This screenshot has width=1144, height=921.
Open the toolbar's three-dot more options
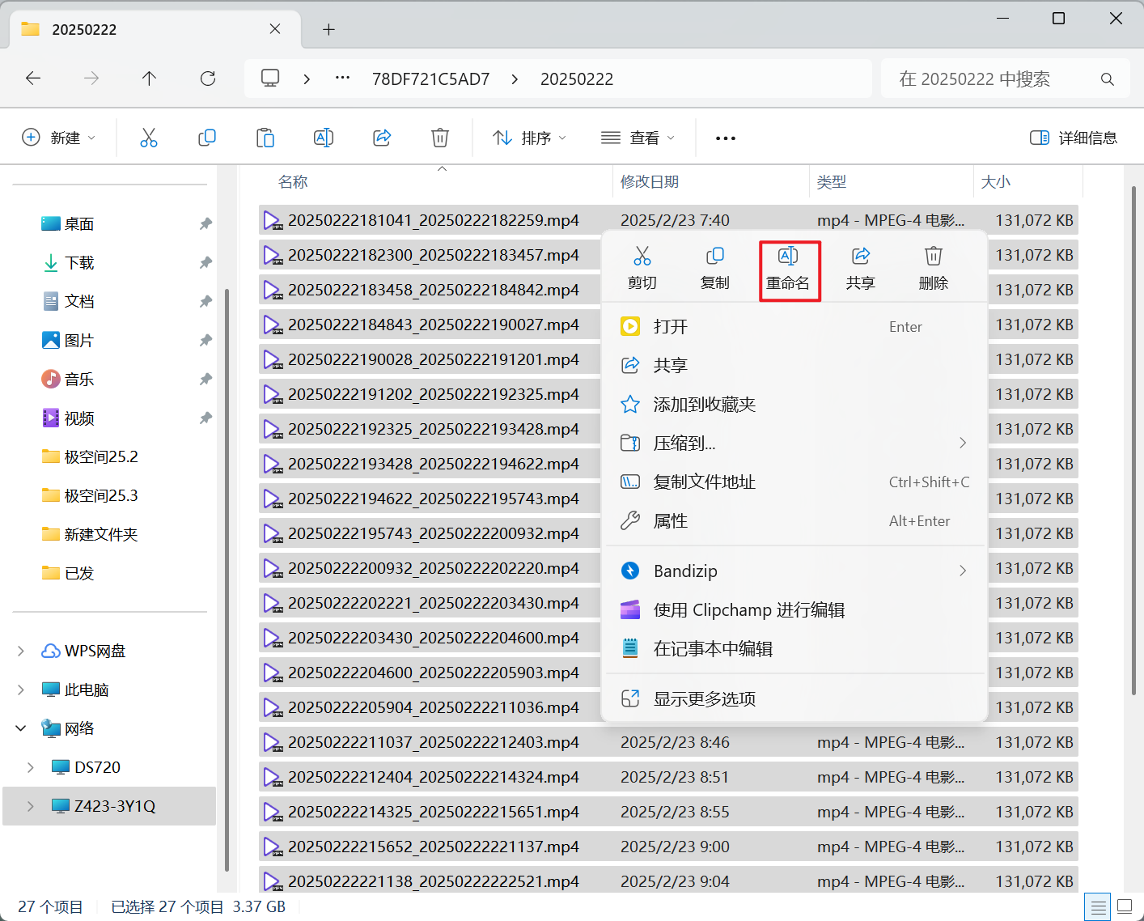pos(726,138)
